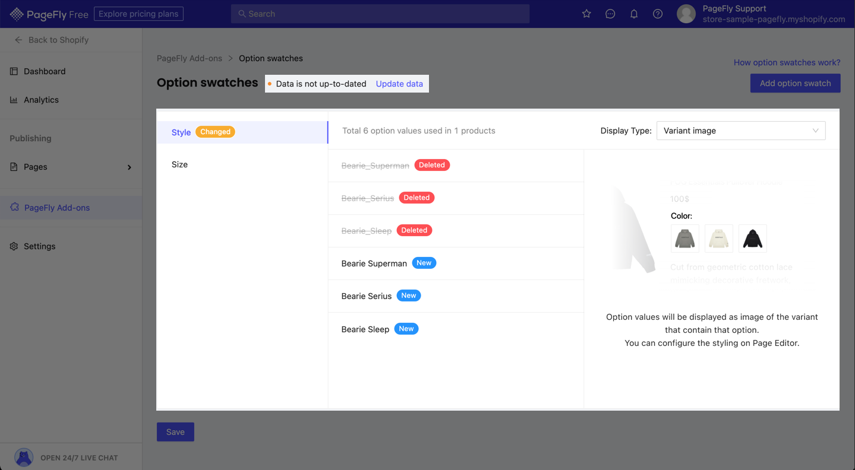This screenshot has width=855, height=470.
Task: Click the Analytics chart icon
Action: point(14,100)
